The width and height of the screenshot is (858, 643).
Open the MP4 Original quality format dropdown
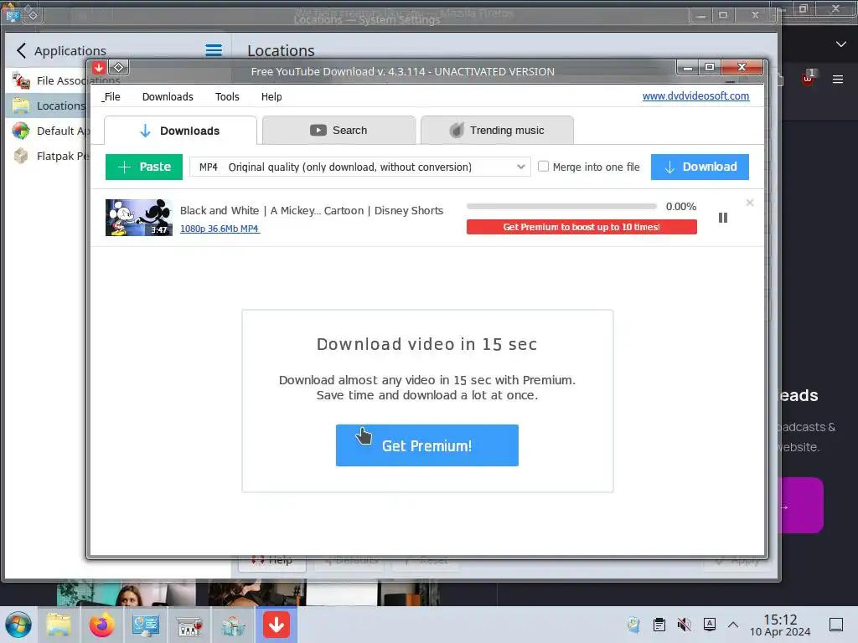[360, 167]
